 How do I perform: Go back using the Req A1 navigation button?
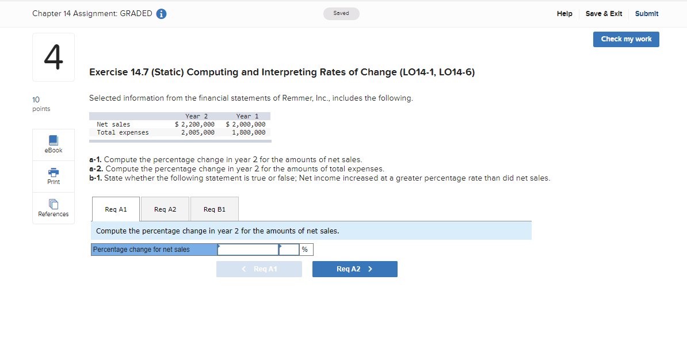pyautogui.click(x=259, y=269)
